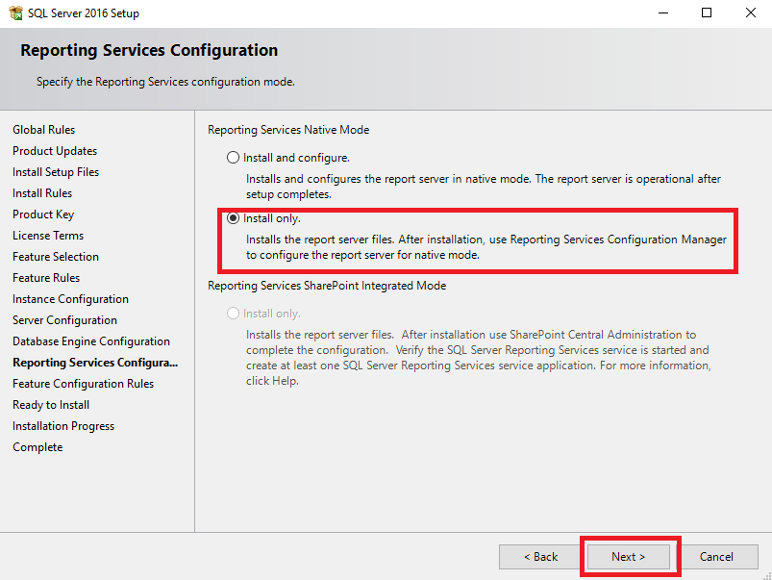Click the SQL Server Setup title bar icon
The height and width of the screenshot is (580, 772).
pyautogui.click(x=15, y=13)
